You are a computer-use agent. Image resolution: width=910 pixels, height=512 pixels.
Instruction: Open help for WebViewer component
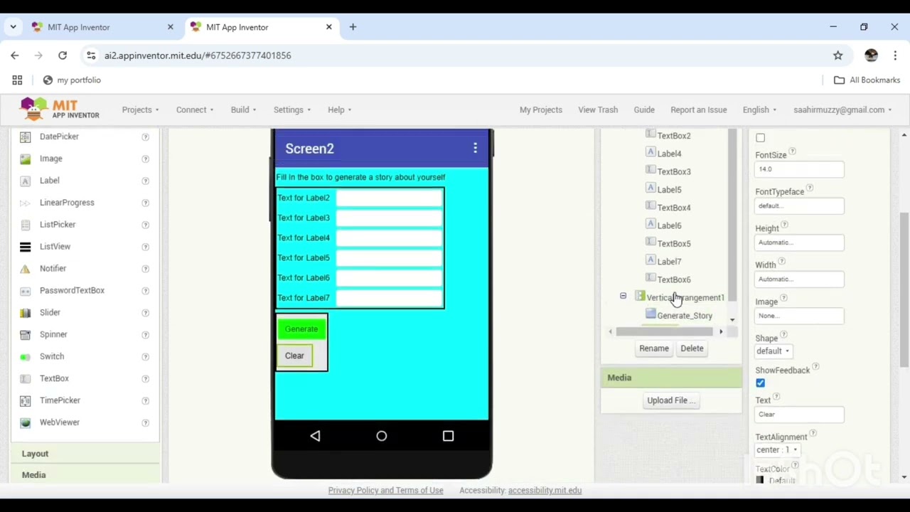click(x=145, y=422)
